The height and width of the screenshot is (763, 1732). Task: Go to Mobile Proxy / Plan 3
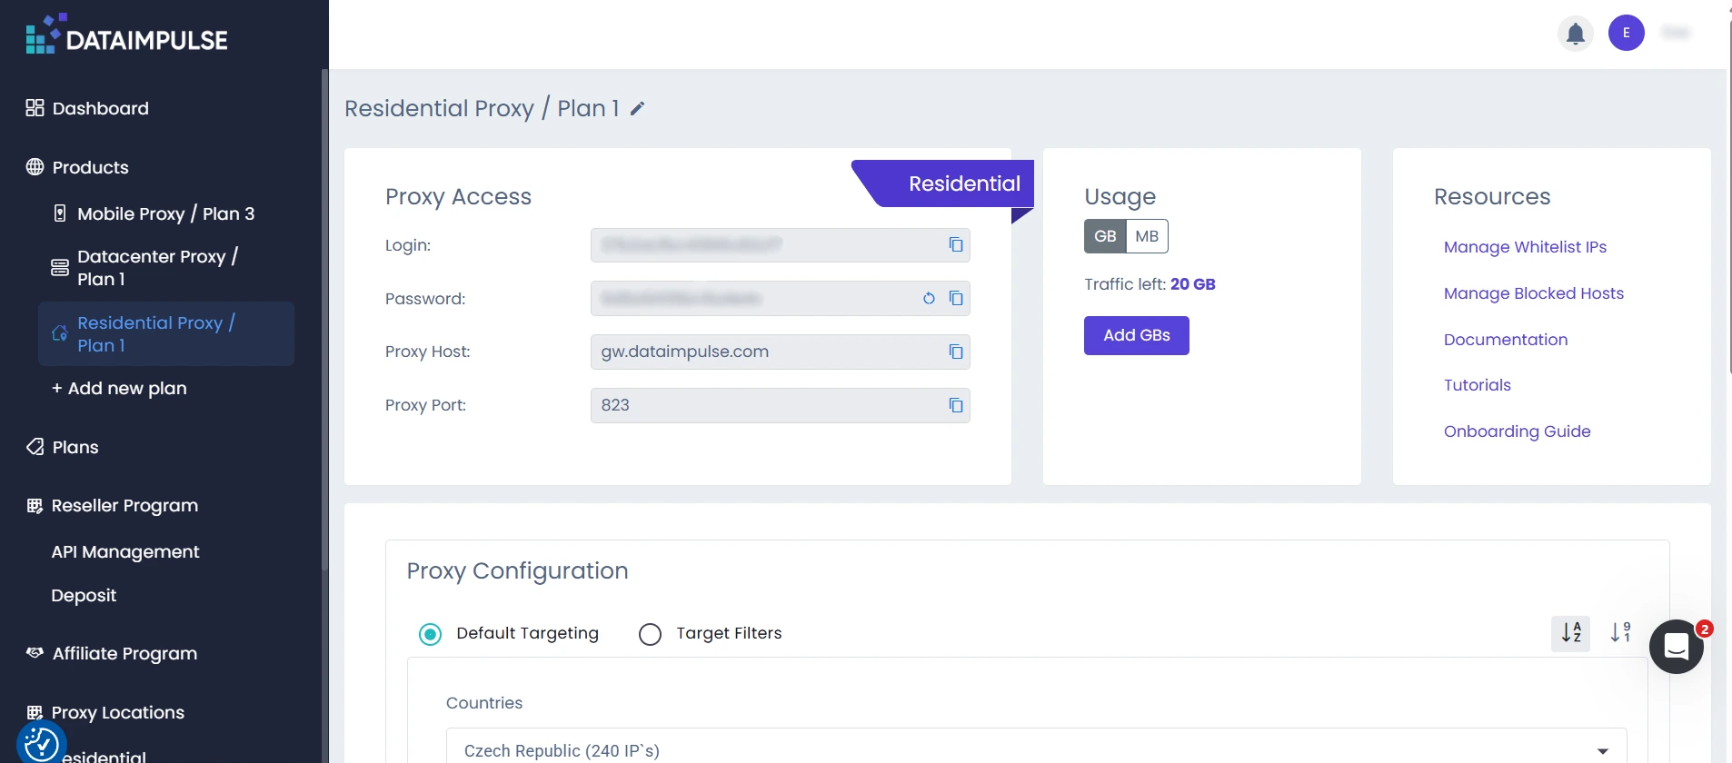coord(165,214)
